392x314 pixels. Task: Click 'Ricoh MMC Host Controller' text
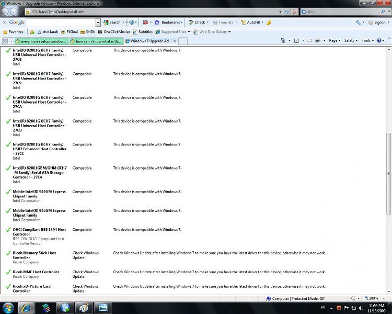36,272
